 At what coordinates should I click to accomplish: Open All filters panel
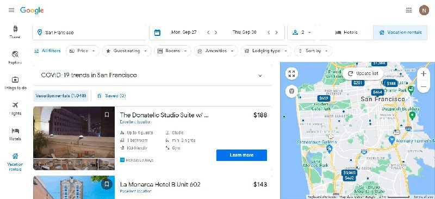tap(47, 51)
